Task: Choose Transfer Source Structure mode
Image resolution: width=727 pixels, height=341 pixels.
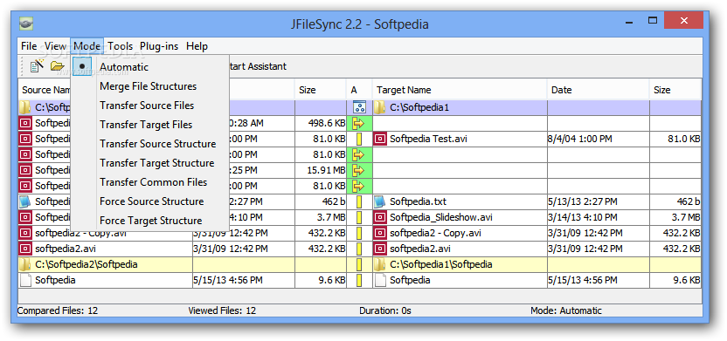Action: click(149, 144)
